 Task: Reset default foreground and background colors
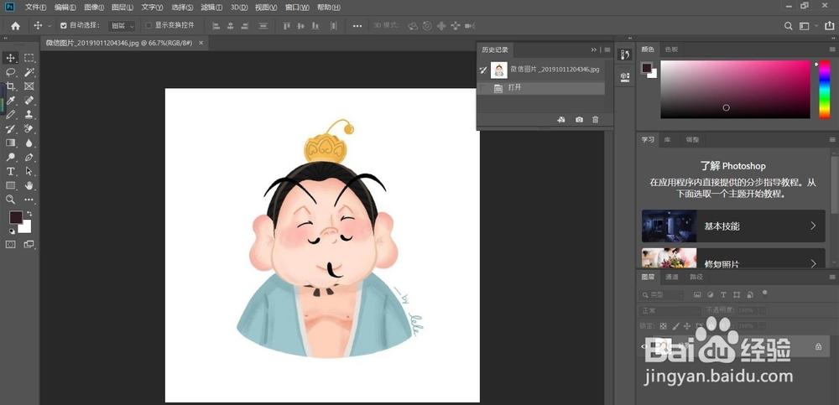(x=12, y=231)
